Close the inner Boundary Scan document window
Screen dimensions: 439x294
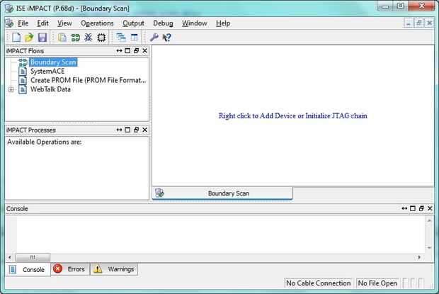(x=429, y=23)
